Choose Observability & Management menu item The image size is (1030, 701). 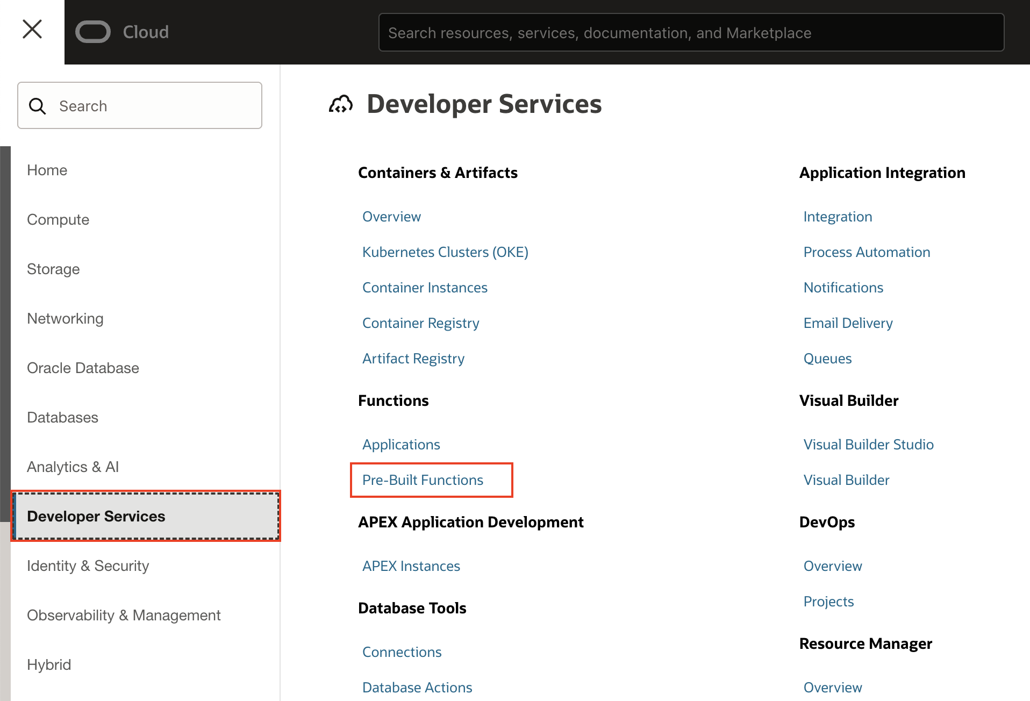click(x=124, y=616)
